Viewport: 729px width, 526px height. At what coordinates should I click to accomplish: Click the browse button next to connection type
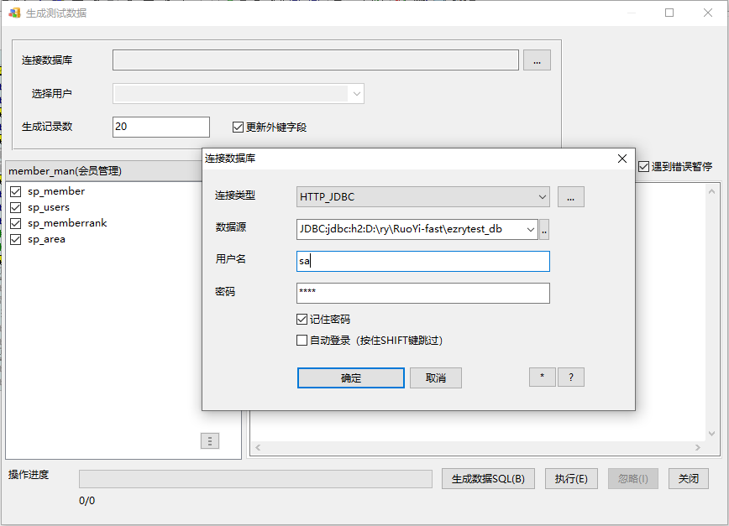click(570, 196)
